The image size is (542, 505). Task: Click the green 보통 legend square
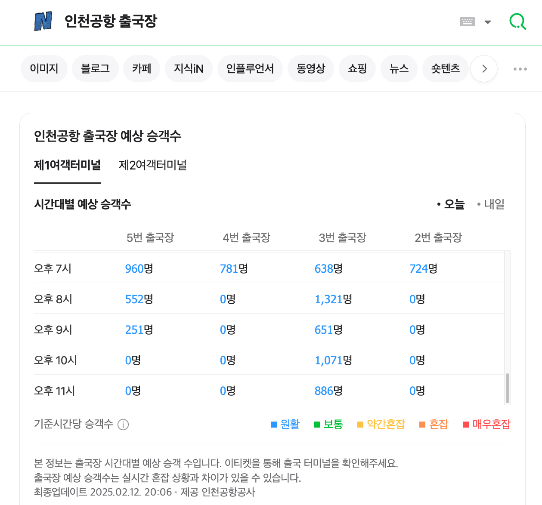click(x=316, y=424)
